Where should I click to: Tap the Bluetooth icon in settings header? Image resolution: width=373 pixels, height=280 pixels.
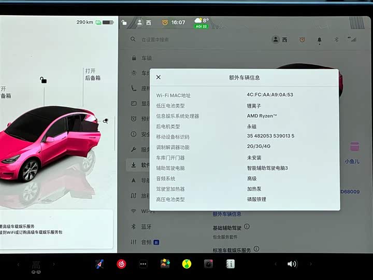click(336, 39)
